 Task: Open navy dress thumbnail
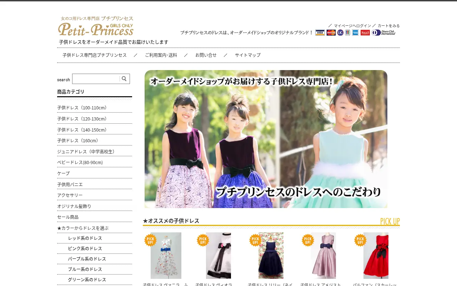point(271,256)
